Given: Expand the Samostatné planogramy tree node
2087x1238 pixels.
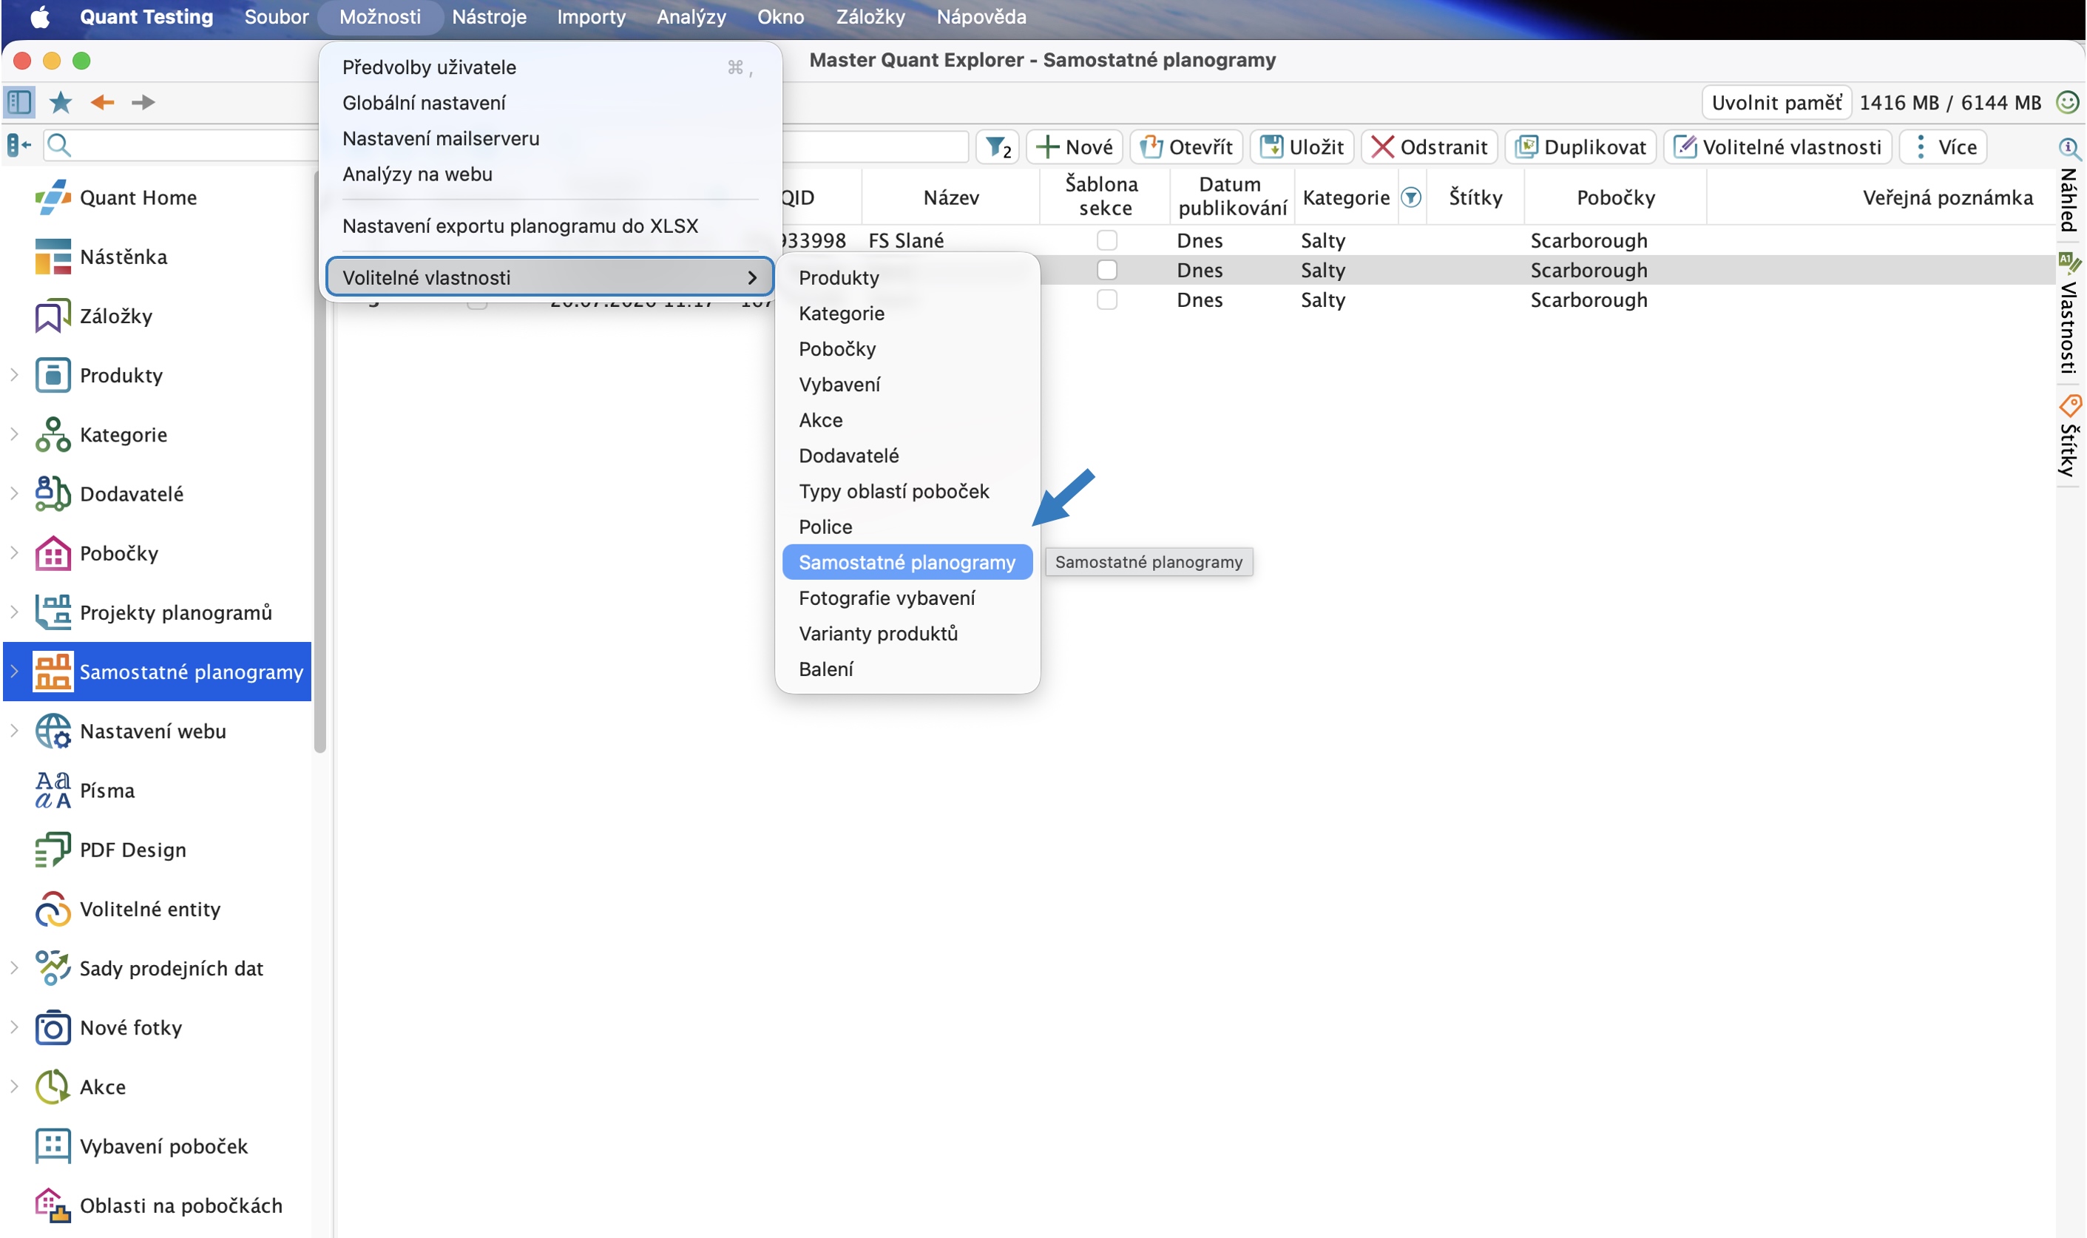Looking at the screenshot, I should click(x=14, y=672).
